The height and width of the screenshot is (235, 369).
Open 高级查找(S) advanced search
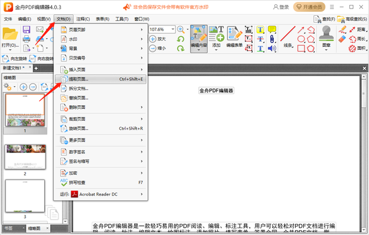[x=352, y=19]
